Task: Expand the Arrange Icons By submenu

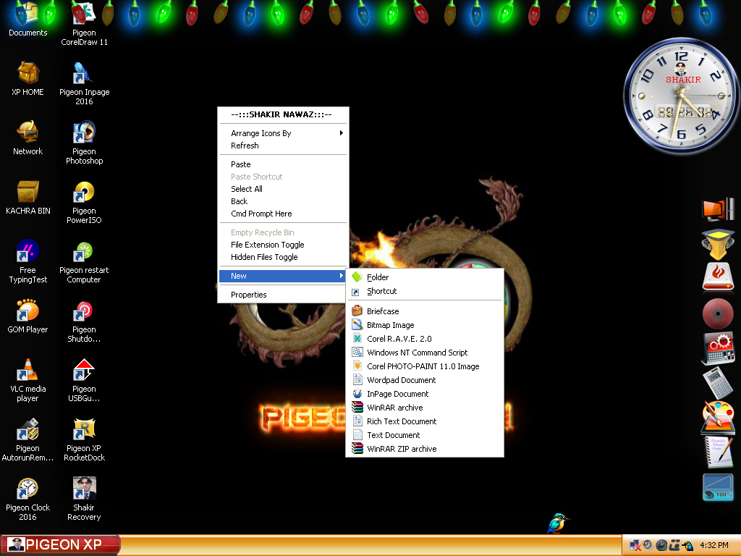Action: click(283, 133)
